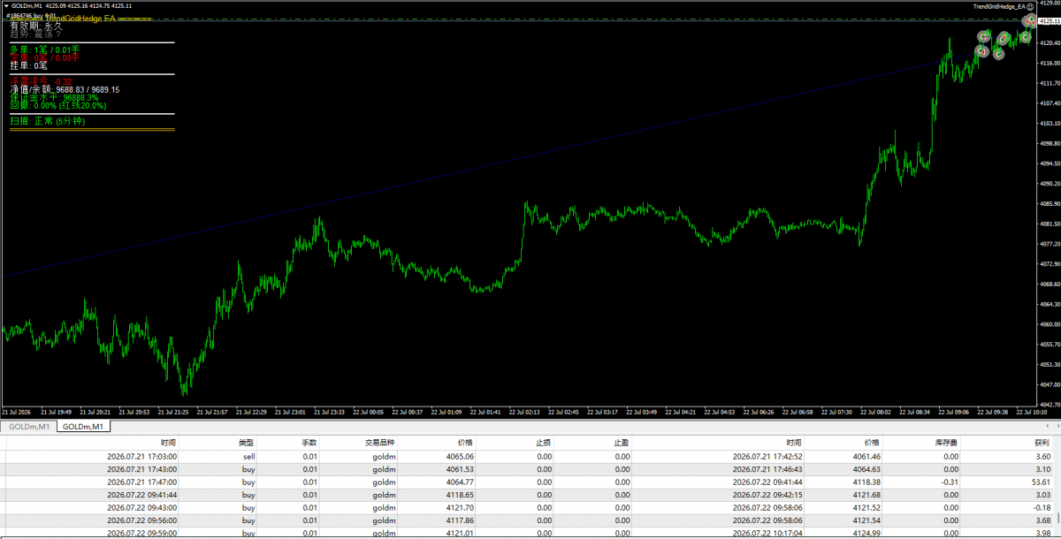
Task: Click the TrendGridHedge_EA smiley face icon
Action: point(1030,7)
